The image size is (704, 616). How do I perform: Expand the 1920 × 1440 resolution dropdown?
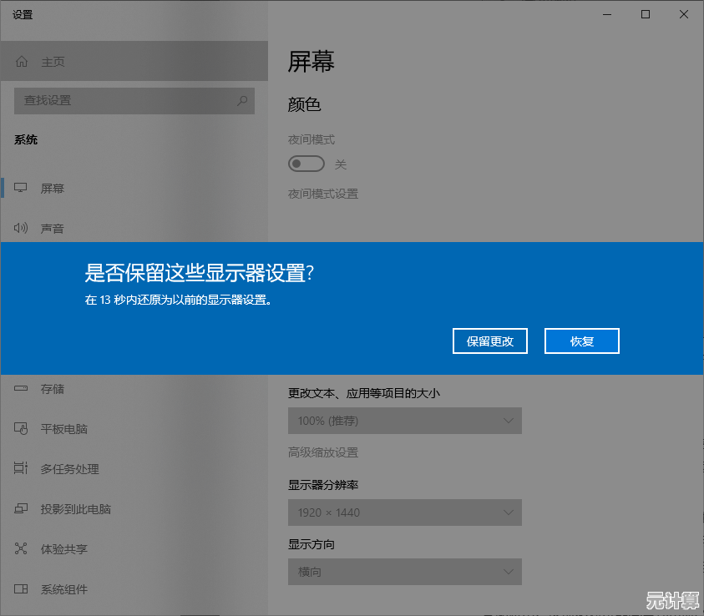(x=404, y=512)
